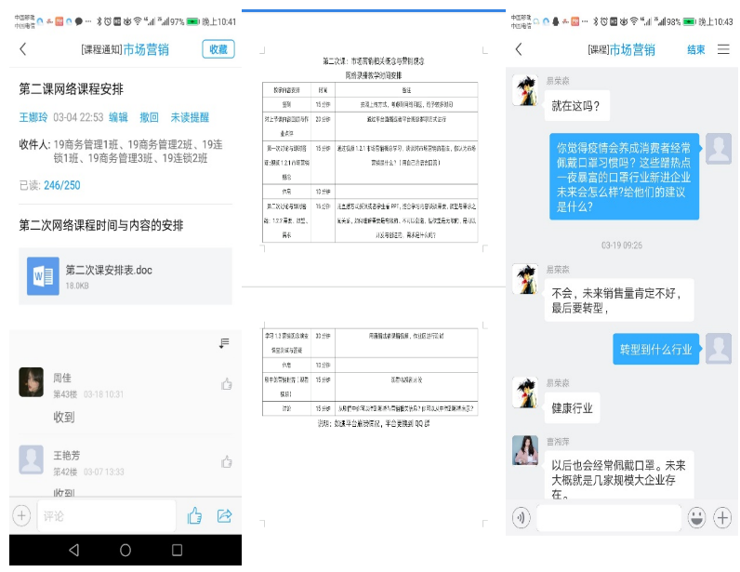
Task: Click the 撤回 link
Action: [149, 117]
